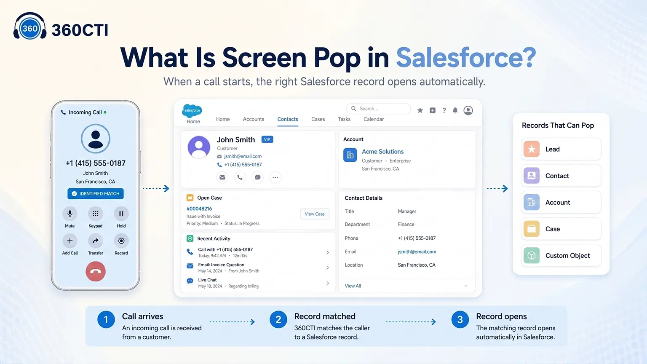Start recording with the Record icon
This screenshot has width=647, height=364.
tap(121, 241)
